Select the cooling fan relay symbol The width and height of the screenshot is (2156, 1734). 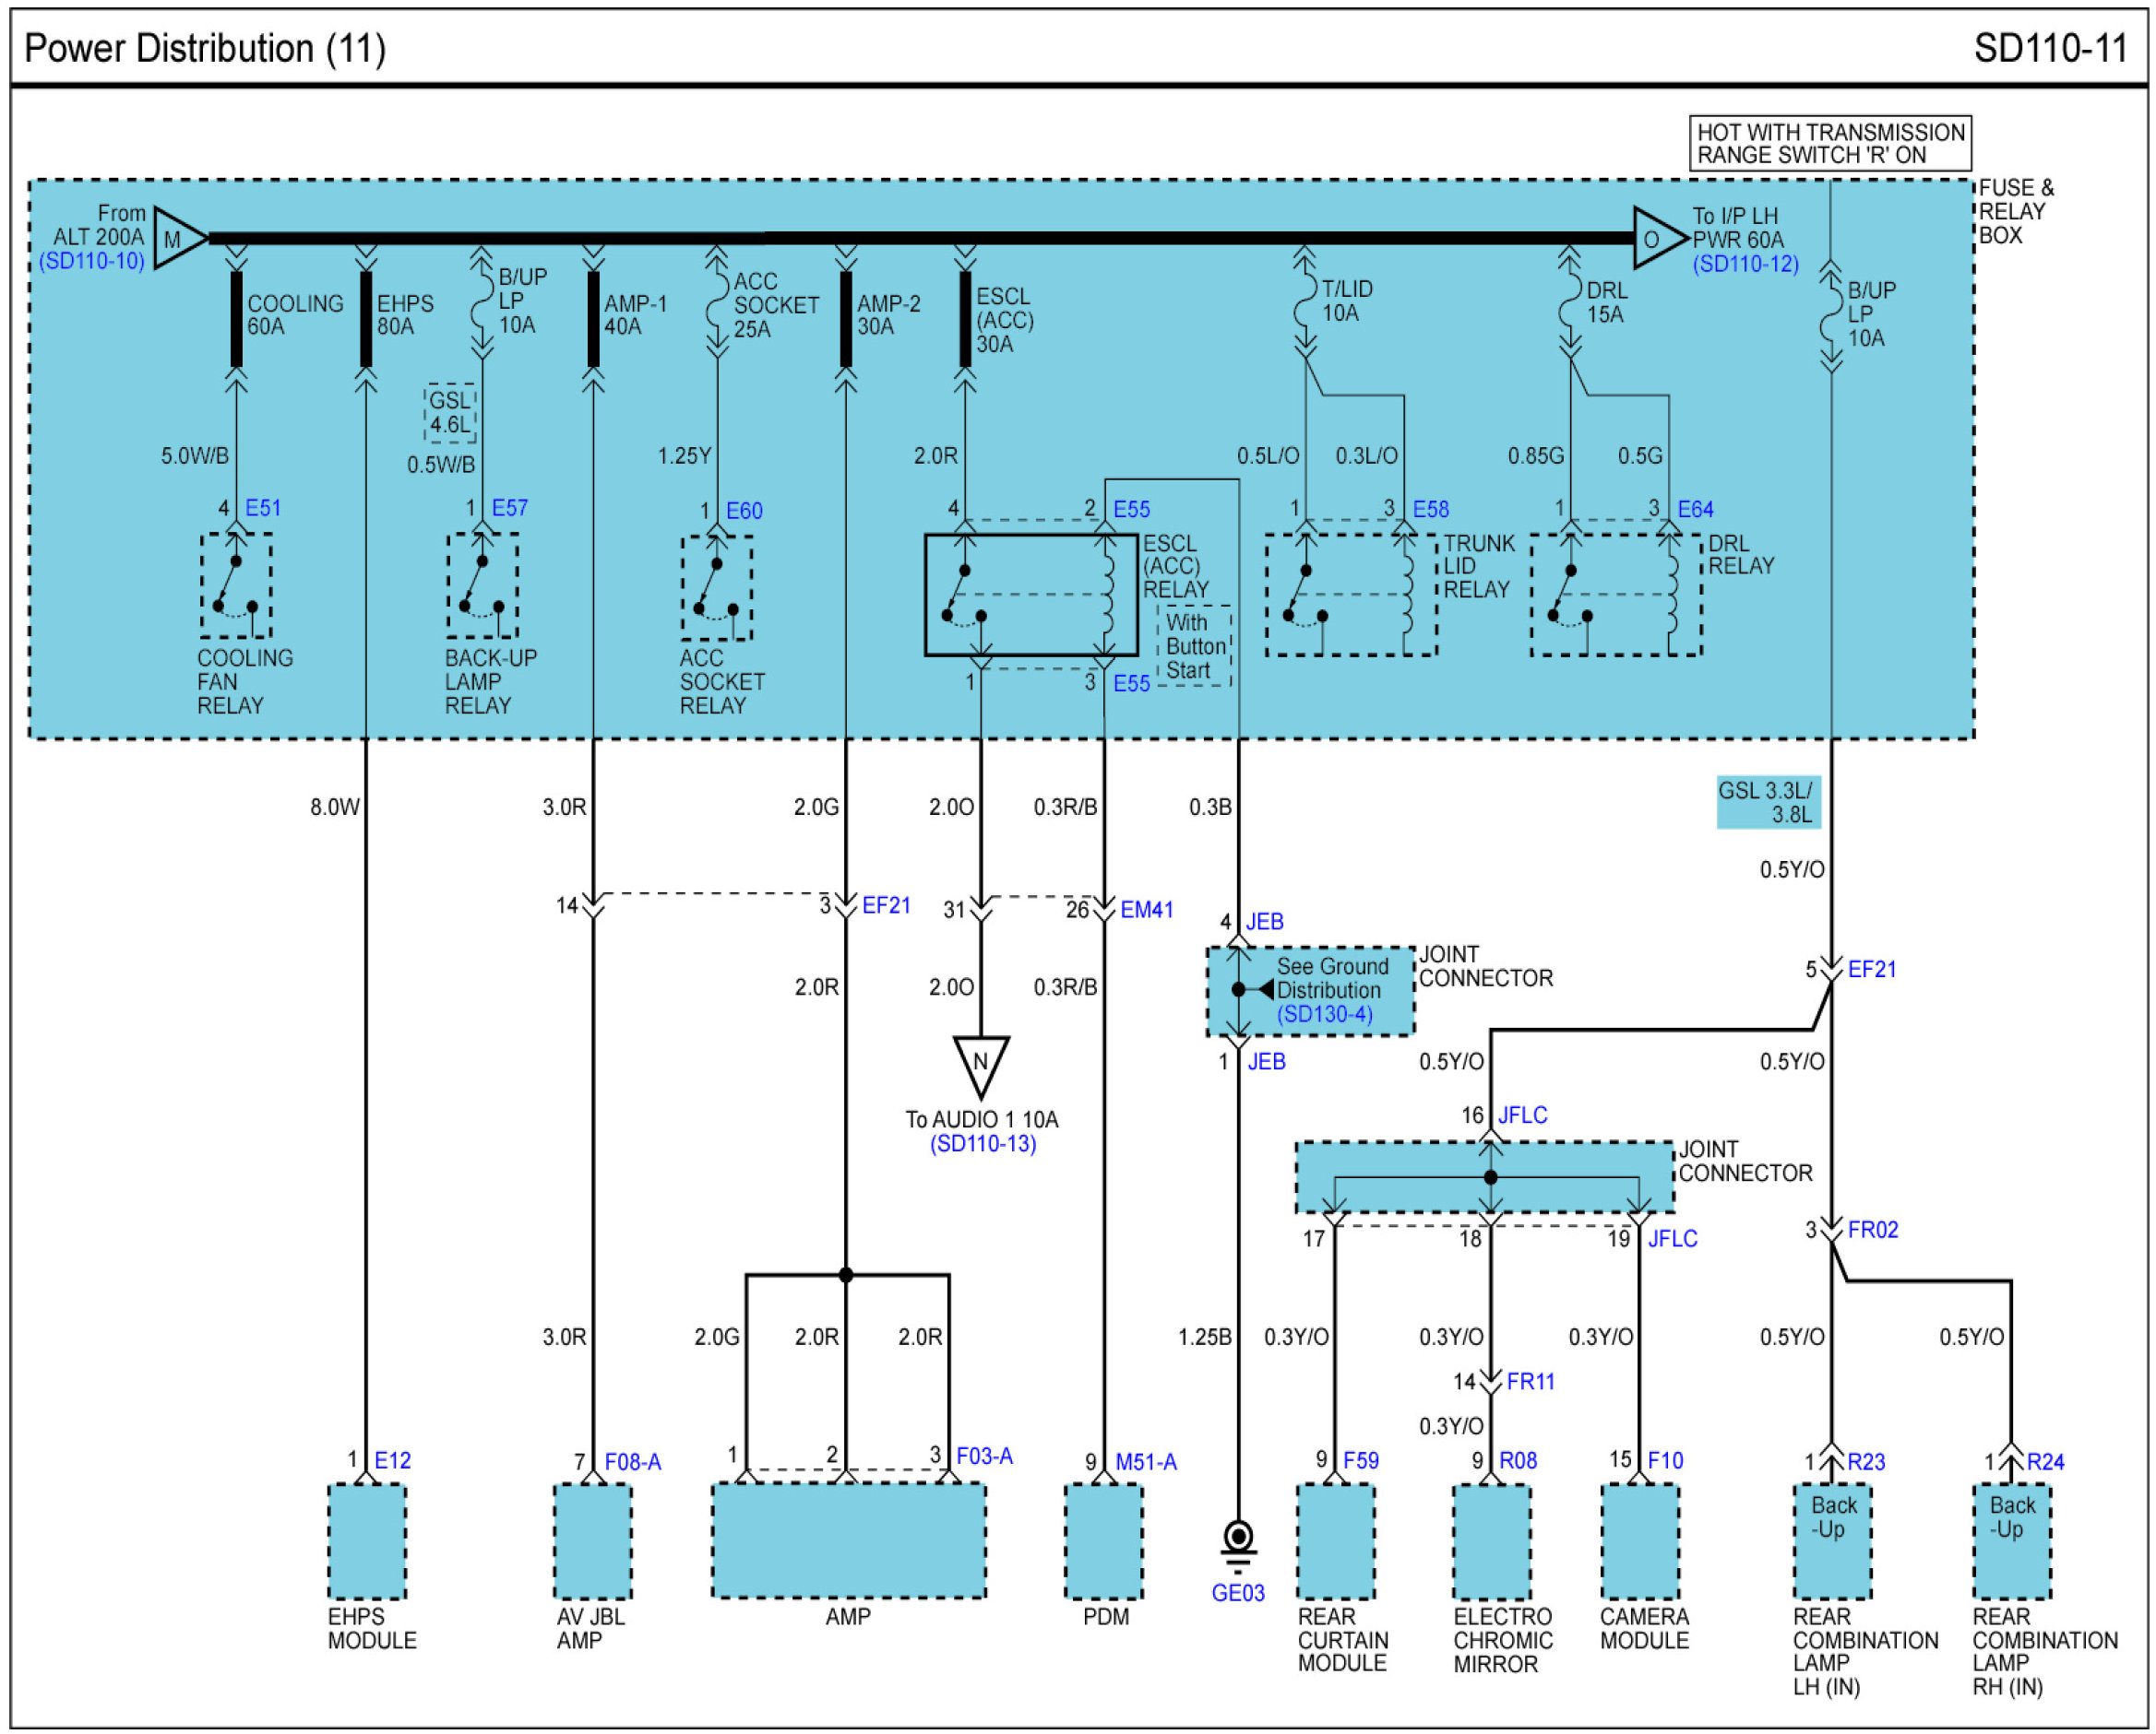click(x=236, y=585)
